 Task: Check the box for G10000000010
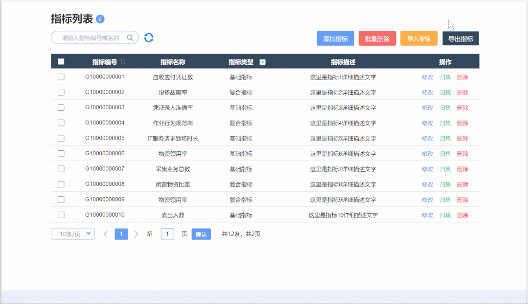(61, 215)
